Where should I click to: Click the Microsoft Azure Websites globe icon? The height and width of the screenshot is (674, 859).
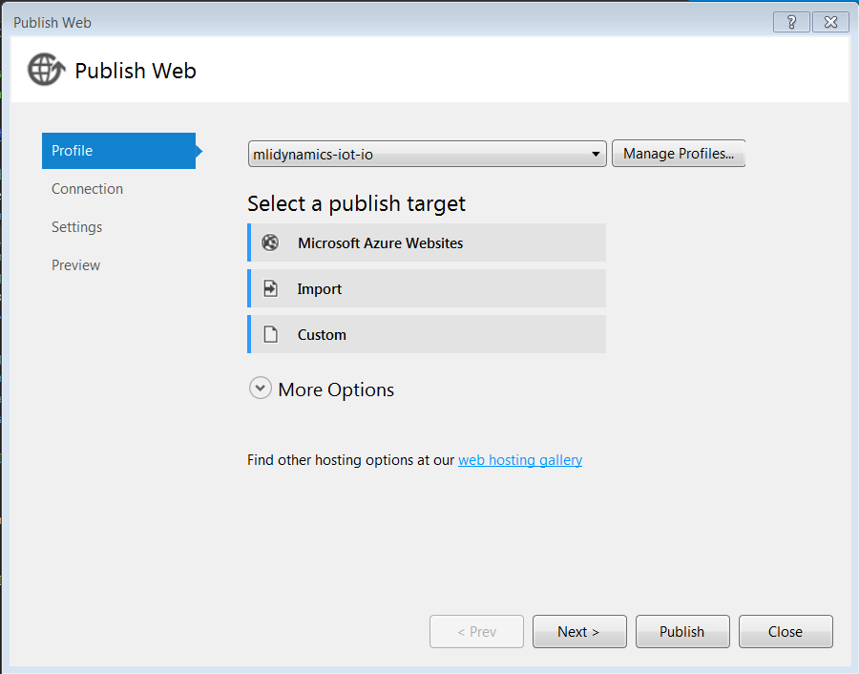pyautogui.click(x=270, y=242)
